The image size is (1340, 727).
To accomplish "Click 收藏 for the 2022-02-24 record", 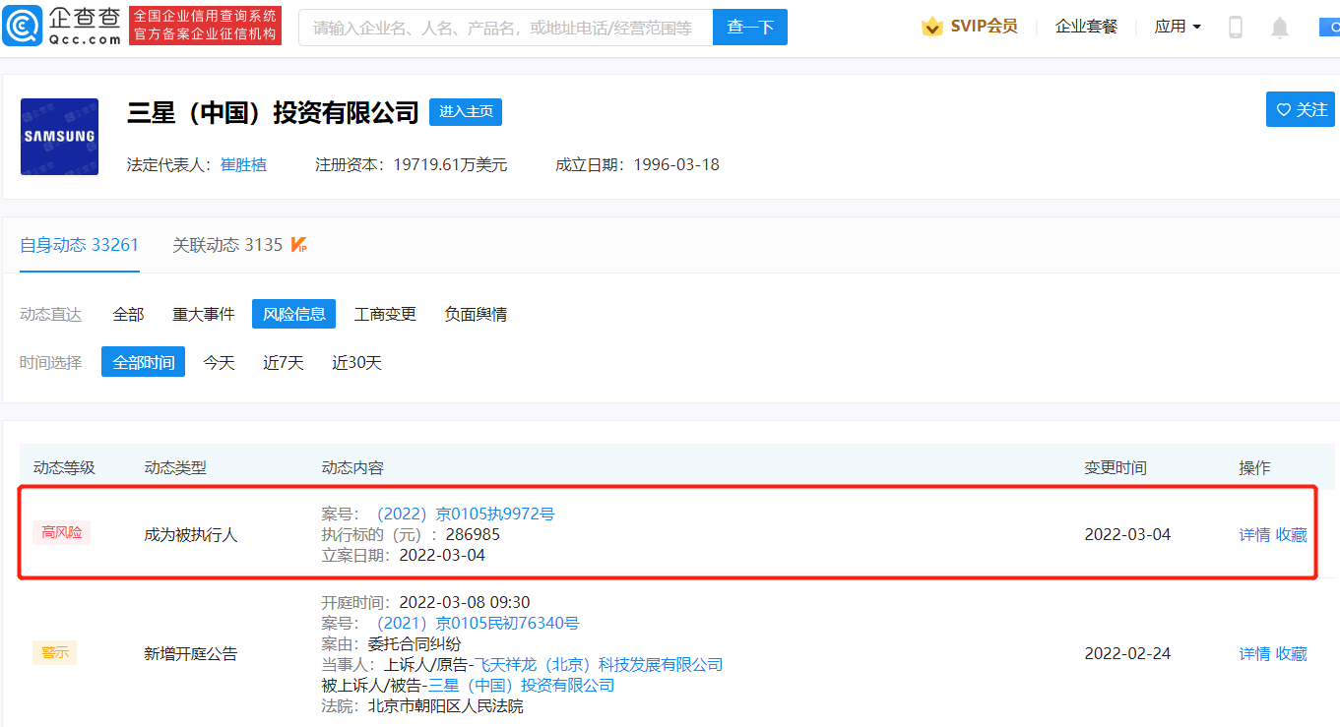I will coord(1292,653).
